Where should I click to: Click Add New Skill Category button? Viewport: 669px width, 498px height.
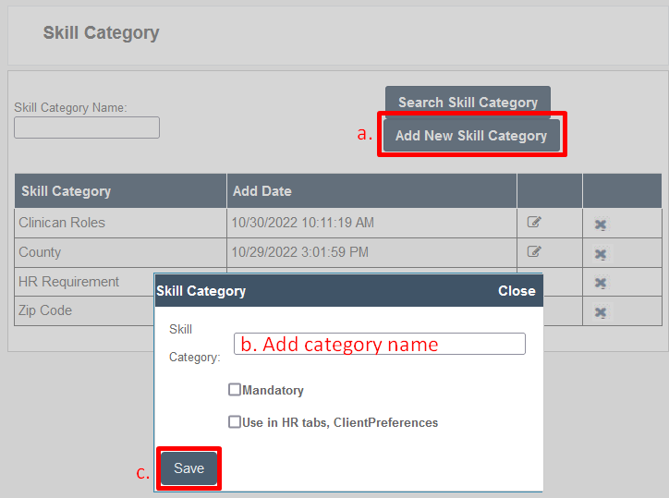(471, 135)
